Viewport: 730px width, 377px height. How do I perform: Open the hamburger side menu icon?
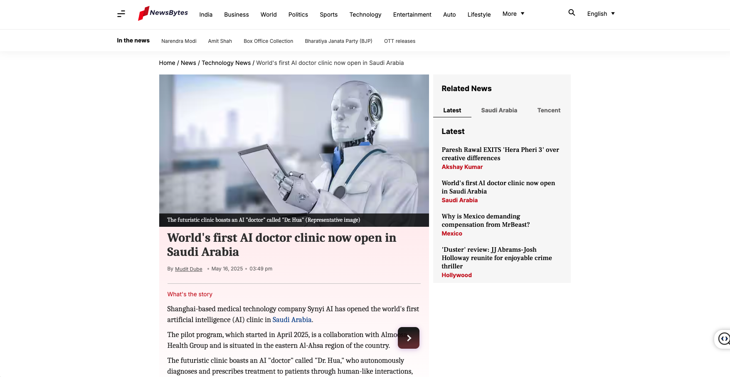[121, 14]
